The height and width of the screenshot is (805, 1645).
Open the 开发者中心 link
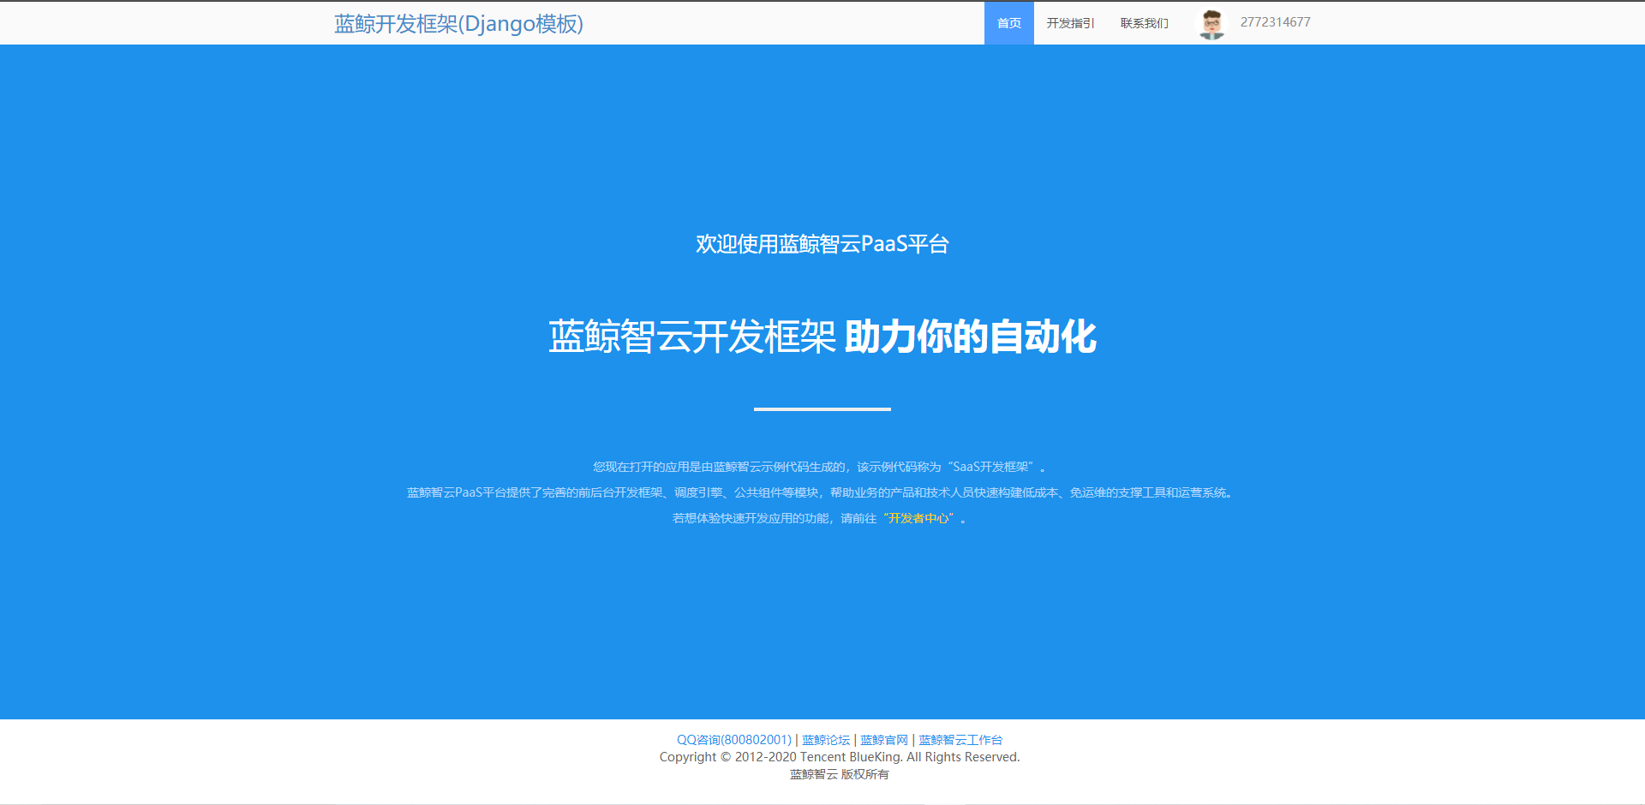click(x=918, y=518)
